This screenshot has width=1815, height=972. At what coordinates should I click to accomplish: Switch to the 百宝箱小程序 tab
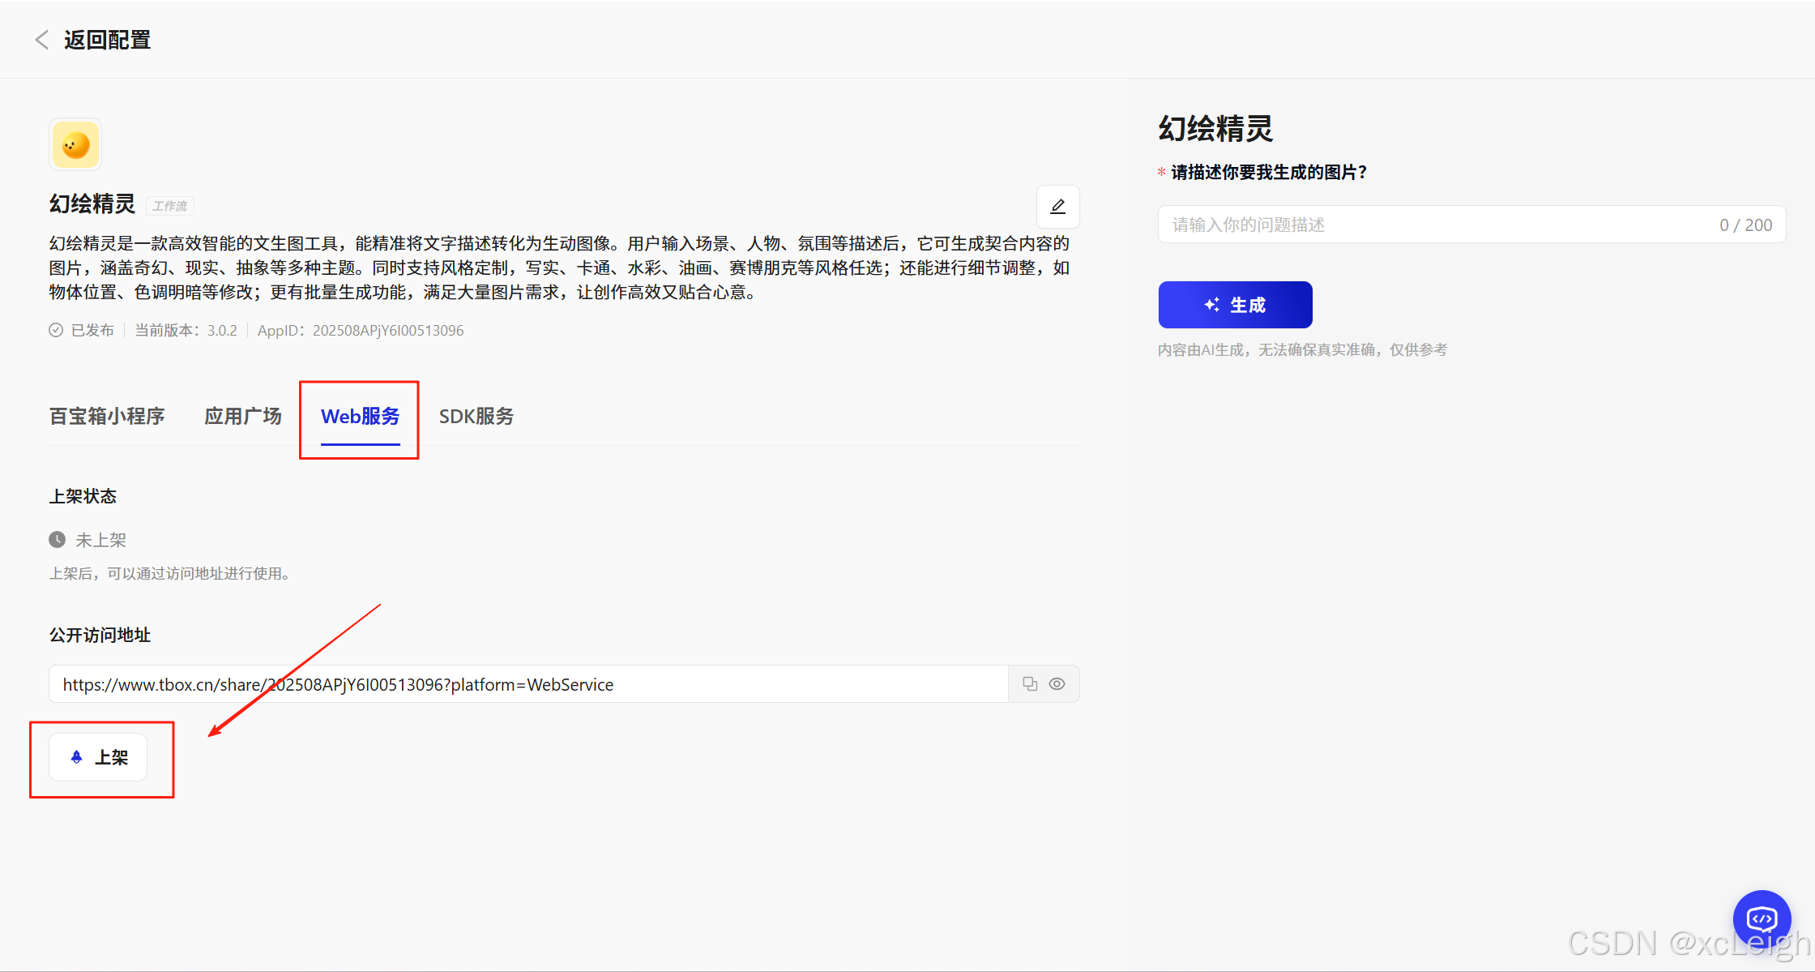(107, 417)
